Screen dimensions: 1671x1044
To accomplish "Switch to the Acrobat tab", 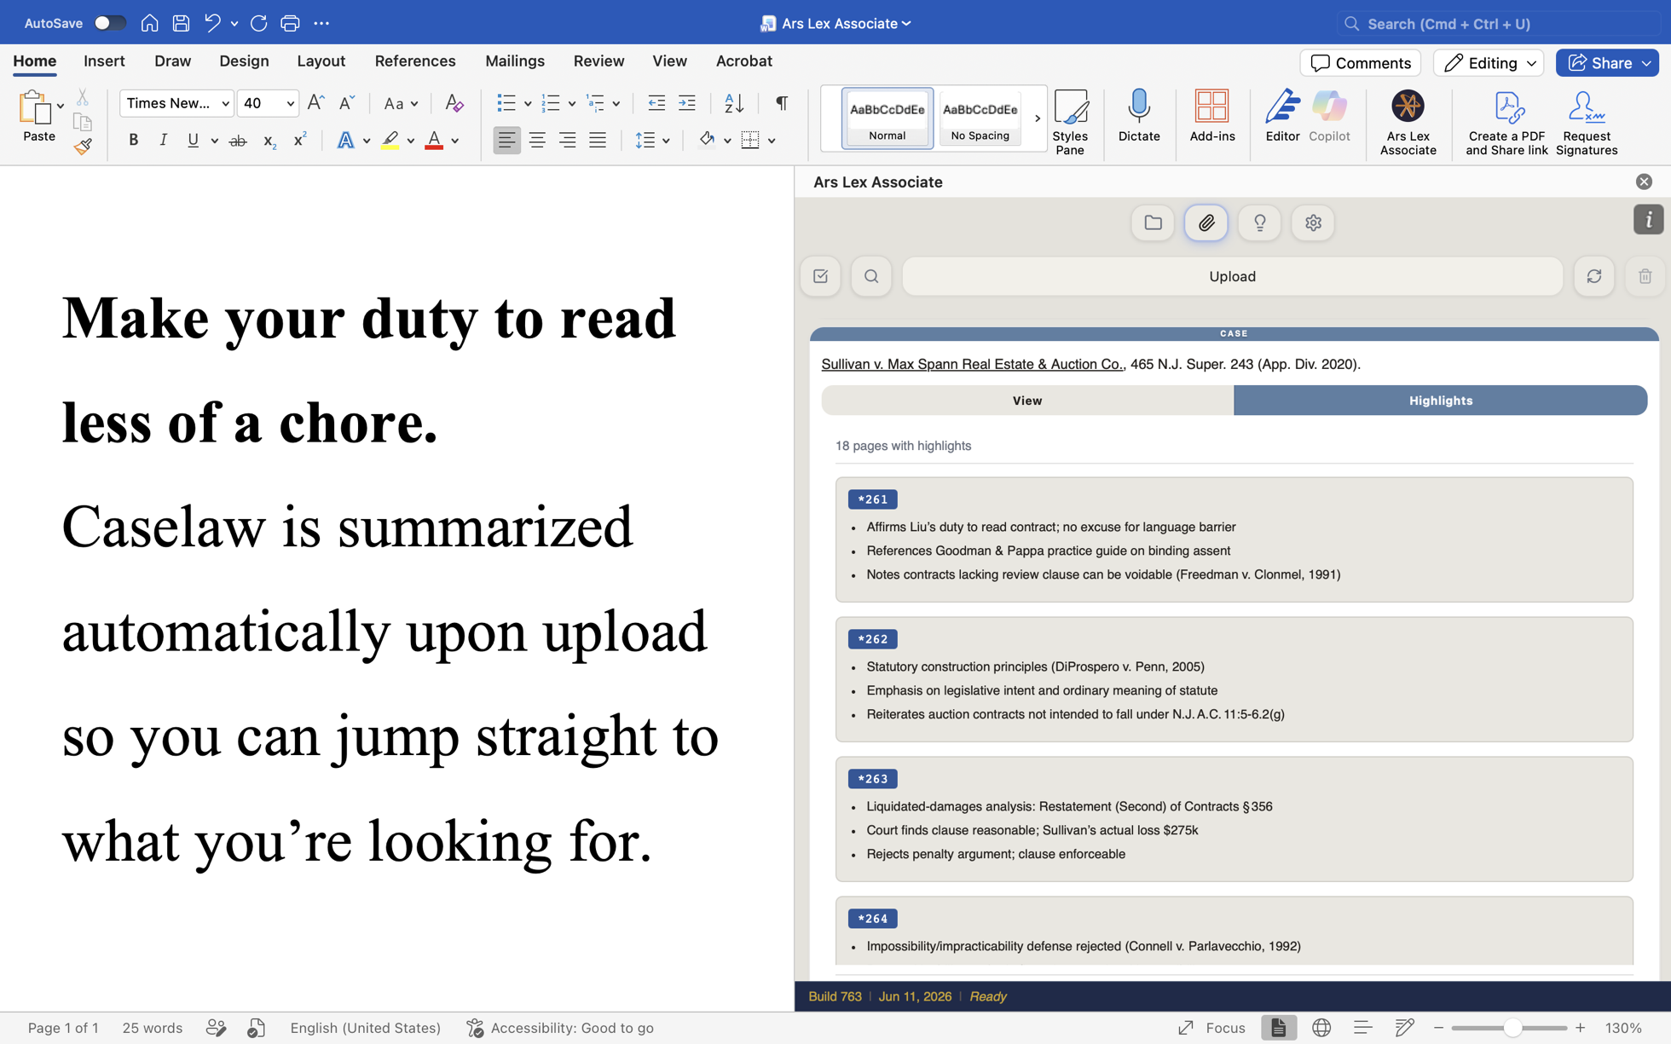I will pyautogui.click(x=743, y=61).
